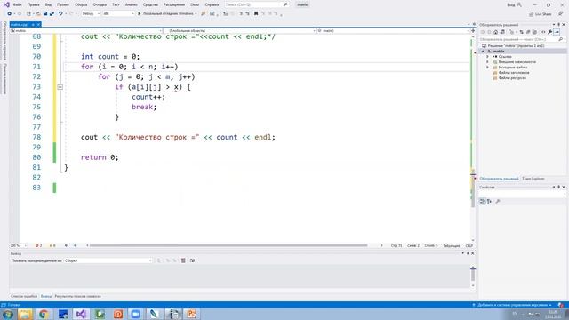This screenshot has width=569, height=320.
Task: Toggle word wrap in Output panel
Action: pos(192,260)
